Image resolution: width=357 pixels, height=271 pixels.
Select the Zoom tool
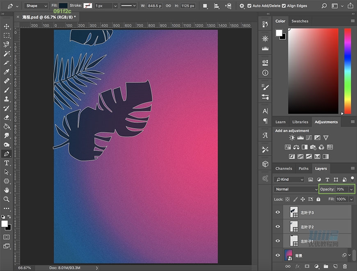pos(7,199)
